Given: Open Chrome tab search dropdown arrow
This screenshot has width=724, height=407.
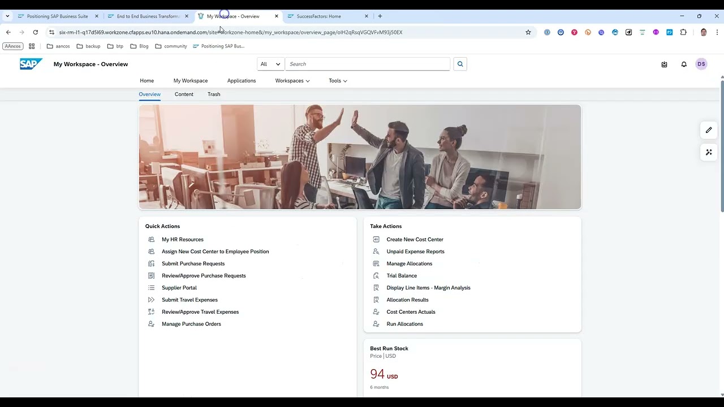Looking at the screenshot, I should [x=7, y=16].
